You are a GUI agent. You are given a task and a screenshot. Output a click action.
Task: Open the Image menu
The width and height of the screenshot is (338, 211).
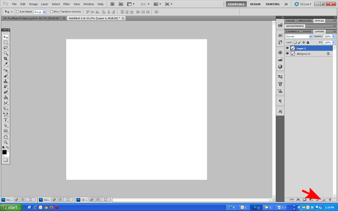(33, 4)
